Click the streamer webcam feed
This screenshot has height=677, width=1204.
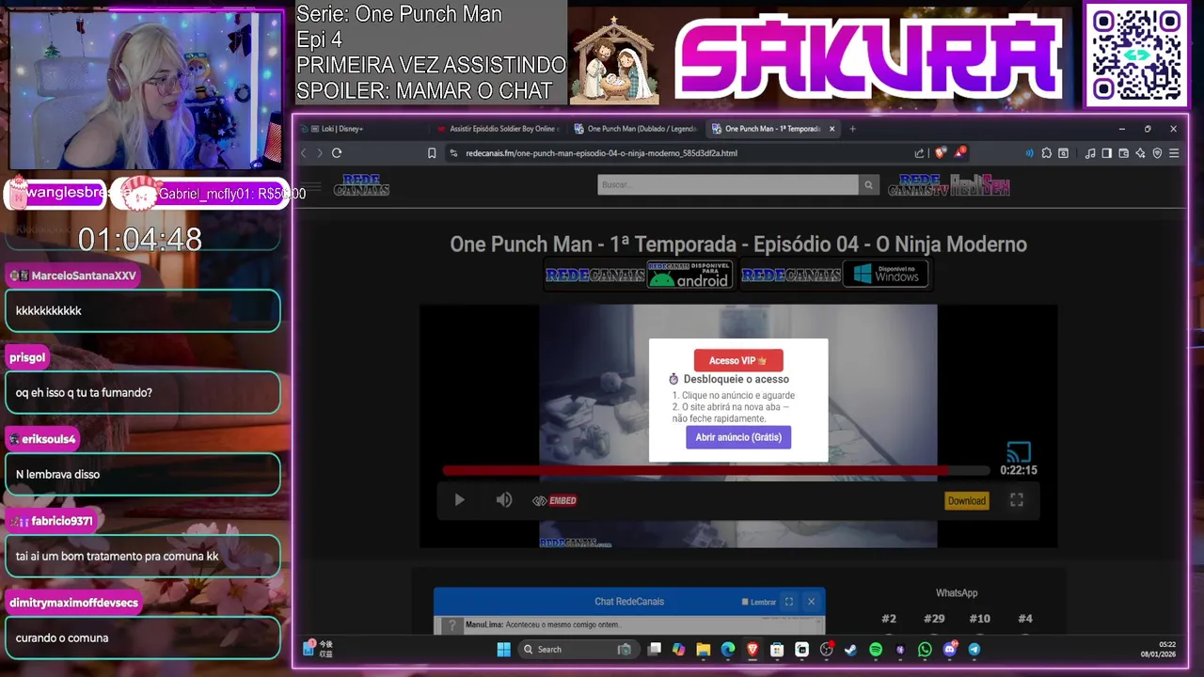point(145,90)
